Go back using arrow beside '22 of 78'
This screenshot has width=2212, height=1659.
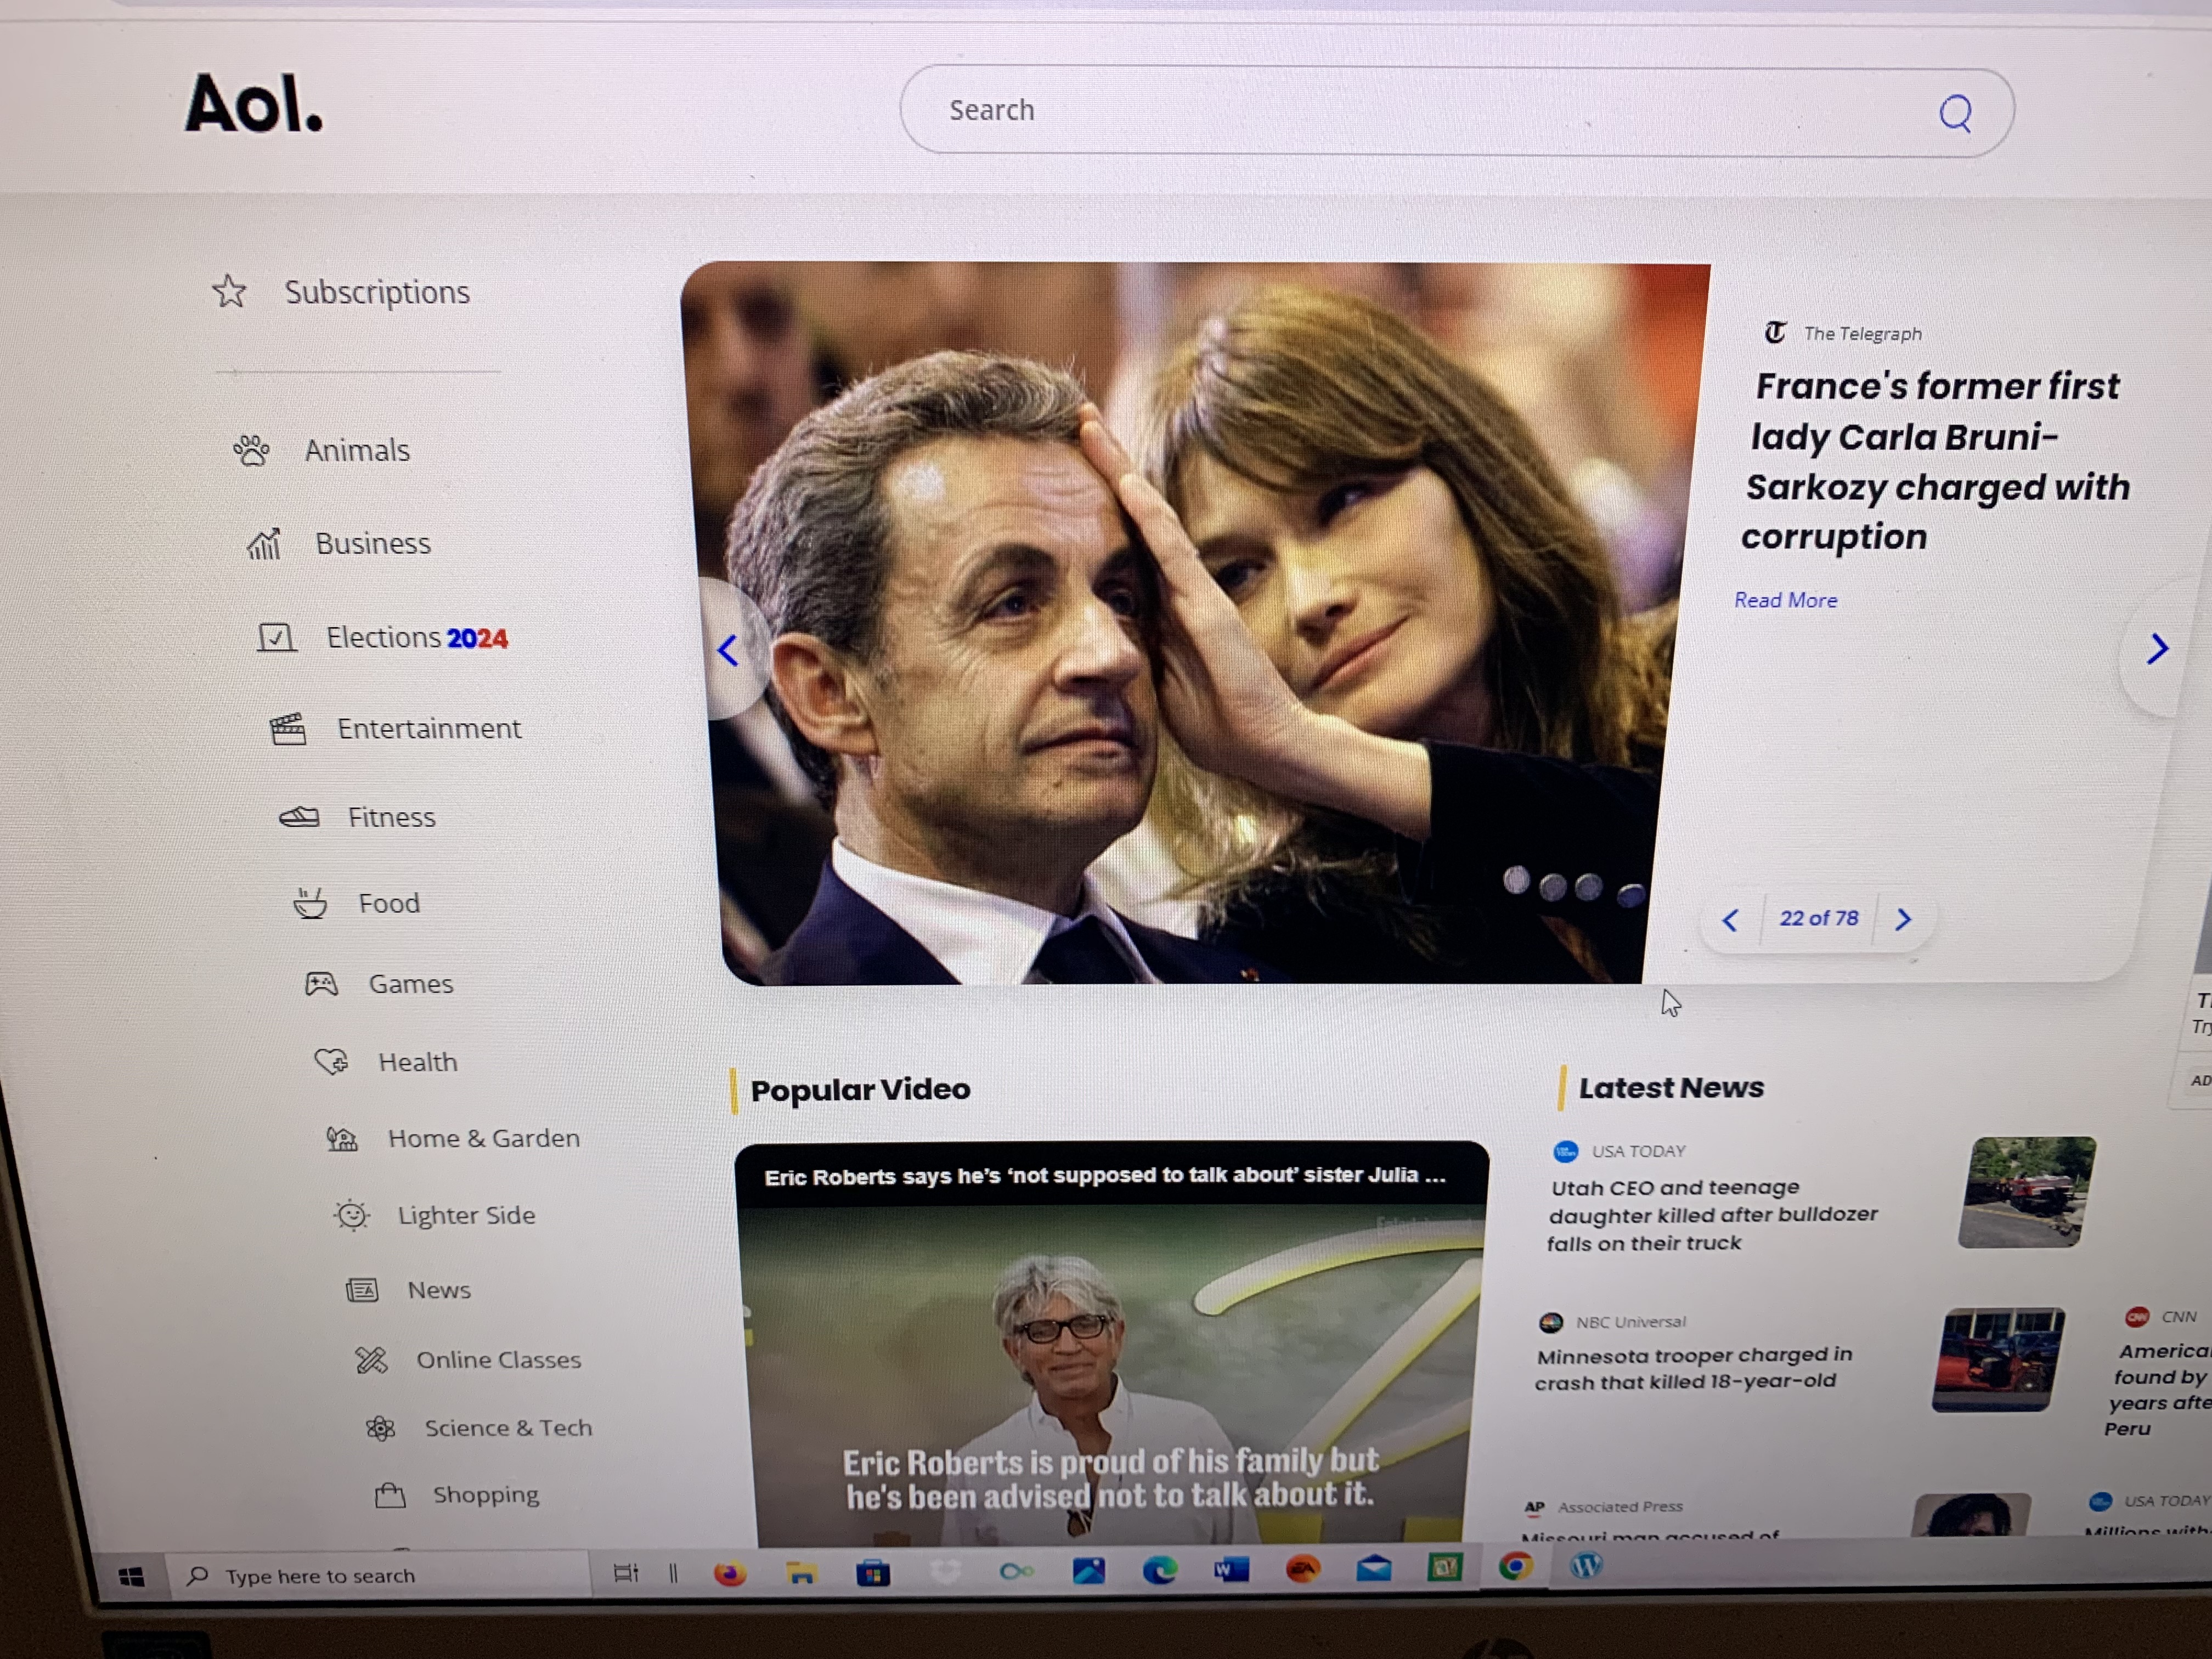tap(1730, 920)
